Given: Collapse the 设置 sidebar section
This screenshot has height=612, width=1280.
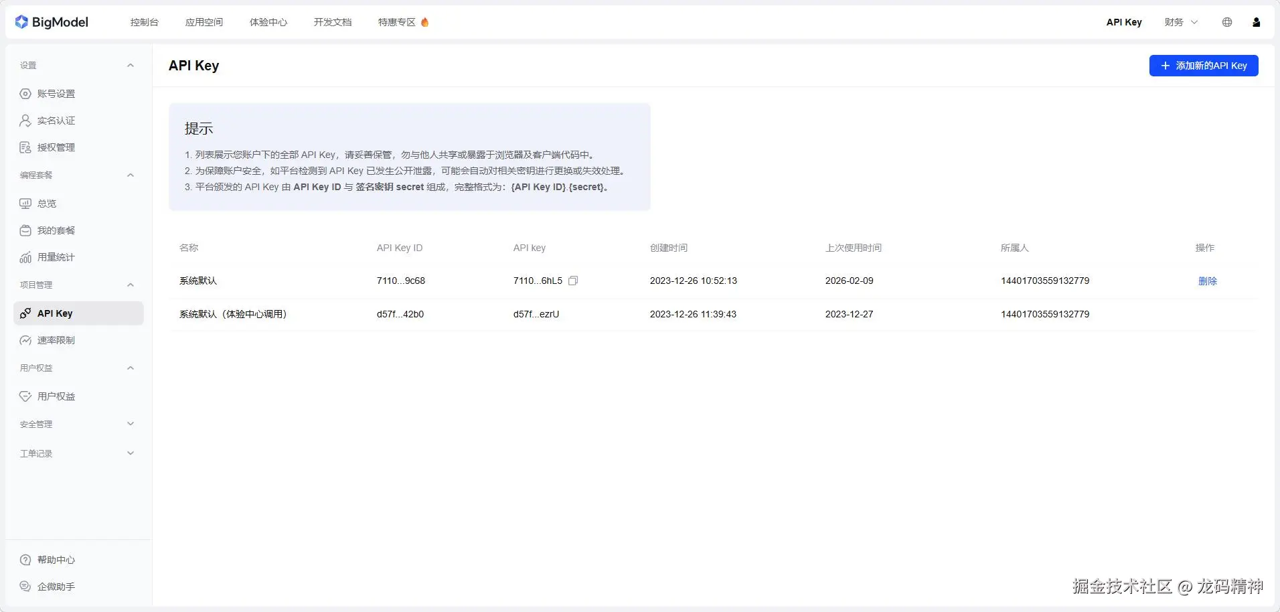Looking at the screenshot, I should pos(131,66).
